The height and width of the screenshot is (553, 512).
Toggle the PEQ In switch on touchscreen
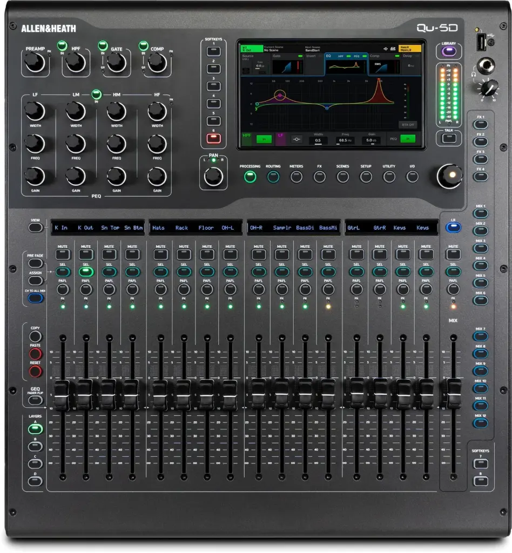408,139
